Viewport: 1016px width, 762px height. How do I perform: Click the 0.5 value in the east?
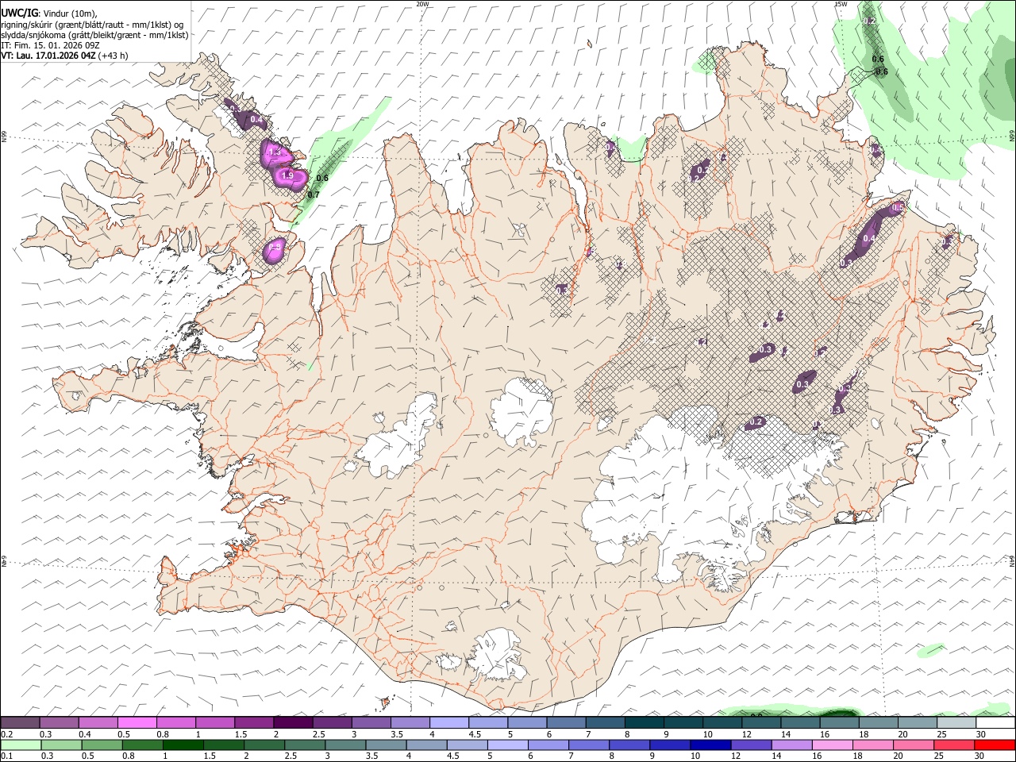(898, 207)
